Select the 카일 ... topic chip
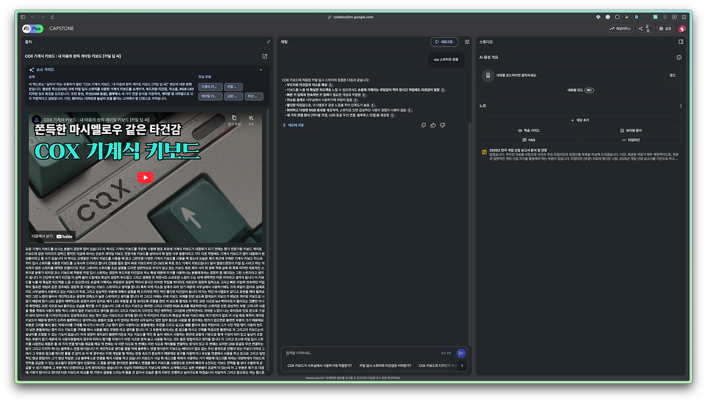 click(234, 87)
